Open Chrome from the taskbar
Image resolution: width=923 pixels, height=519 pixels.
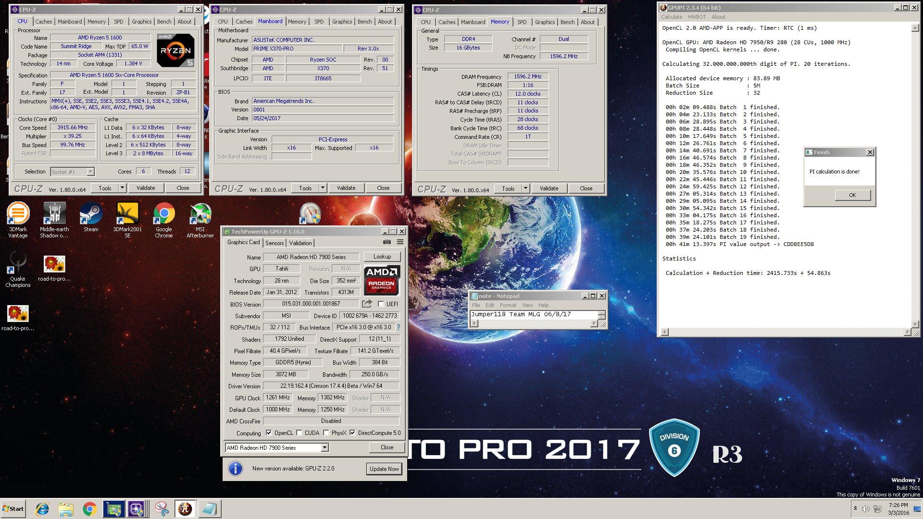coord(89,509)
